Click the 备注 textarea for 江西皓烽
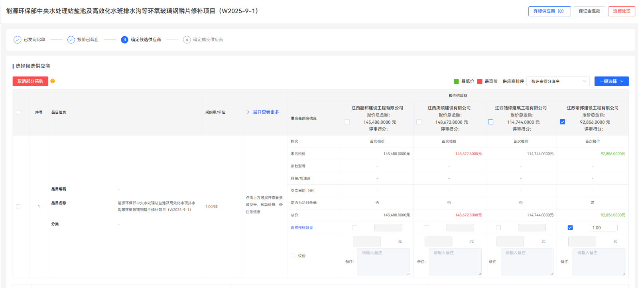Screen dimensions: 638x288 pos(527,262)
